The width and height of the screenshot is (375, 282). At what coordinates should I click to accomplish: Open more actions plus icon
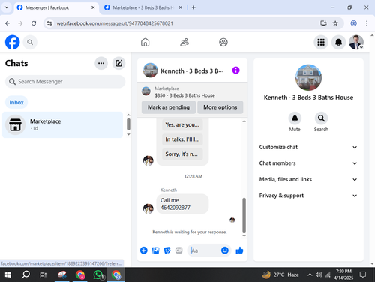point(144,250)
